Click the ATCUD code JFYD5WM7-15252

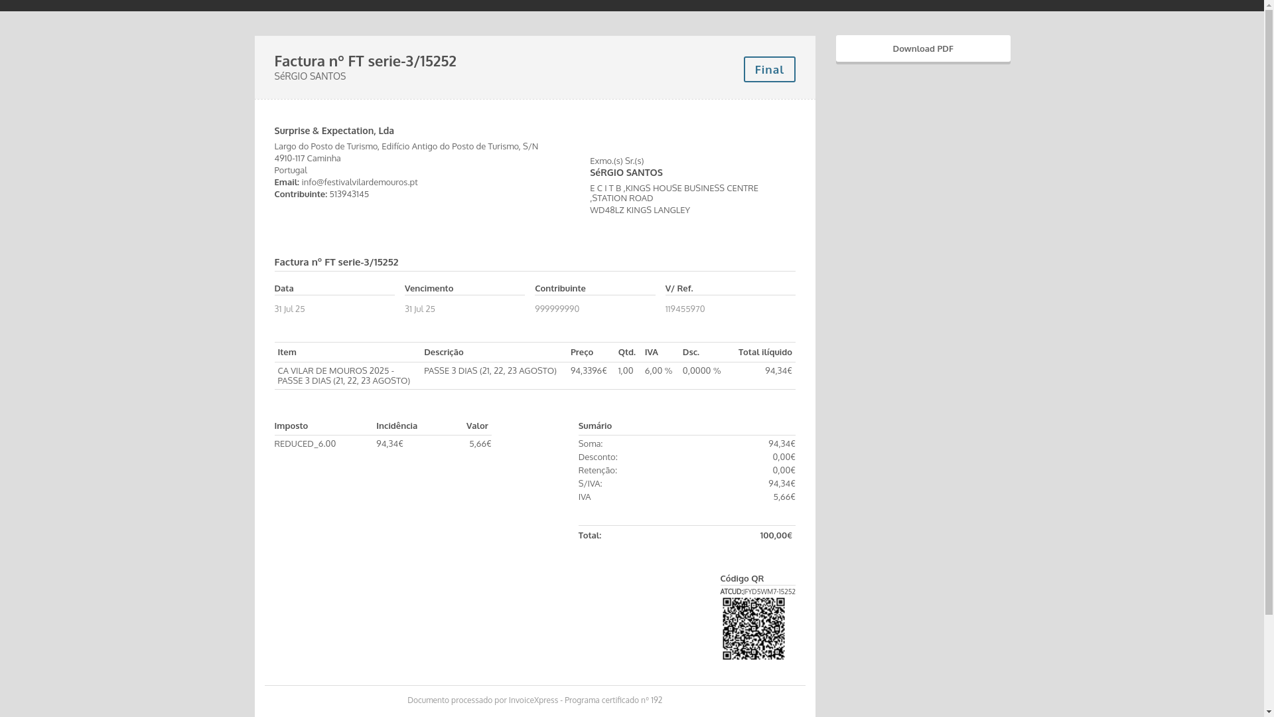[x=769, y=592]
